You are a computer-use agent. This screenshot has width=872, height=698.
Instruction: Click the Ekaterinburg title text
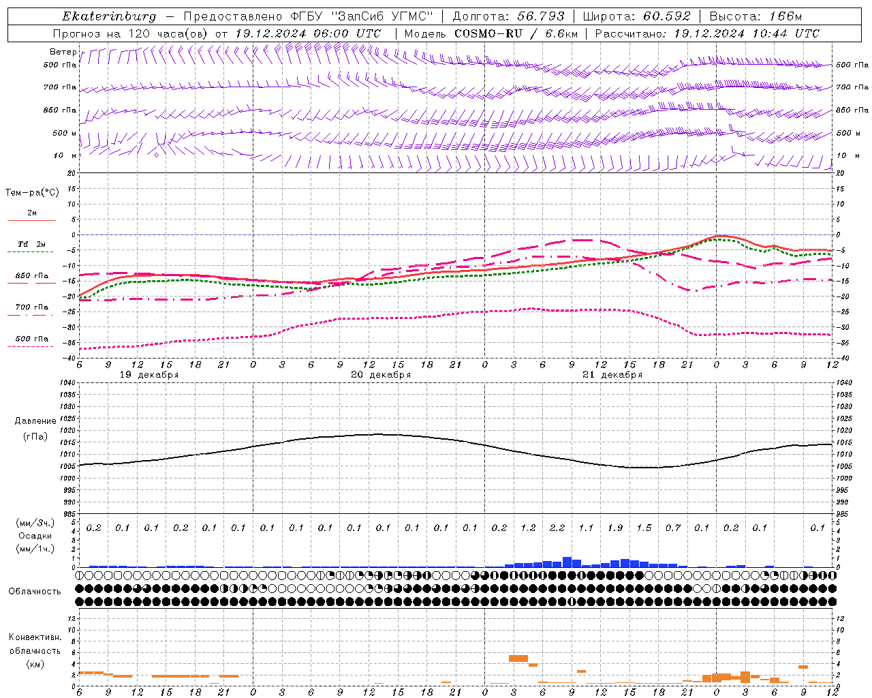109,16
